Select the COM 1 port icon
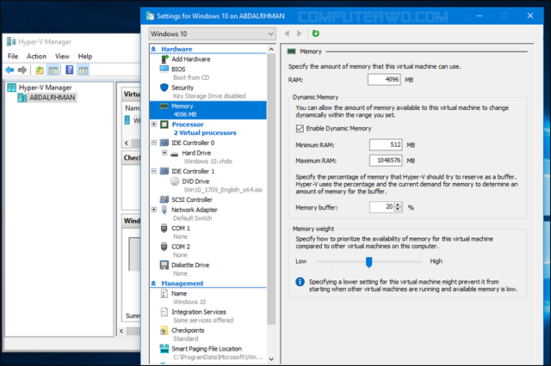This screenshot has width=551, height=366. [164, 229]
